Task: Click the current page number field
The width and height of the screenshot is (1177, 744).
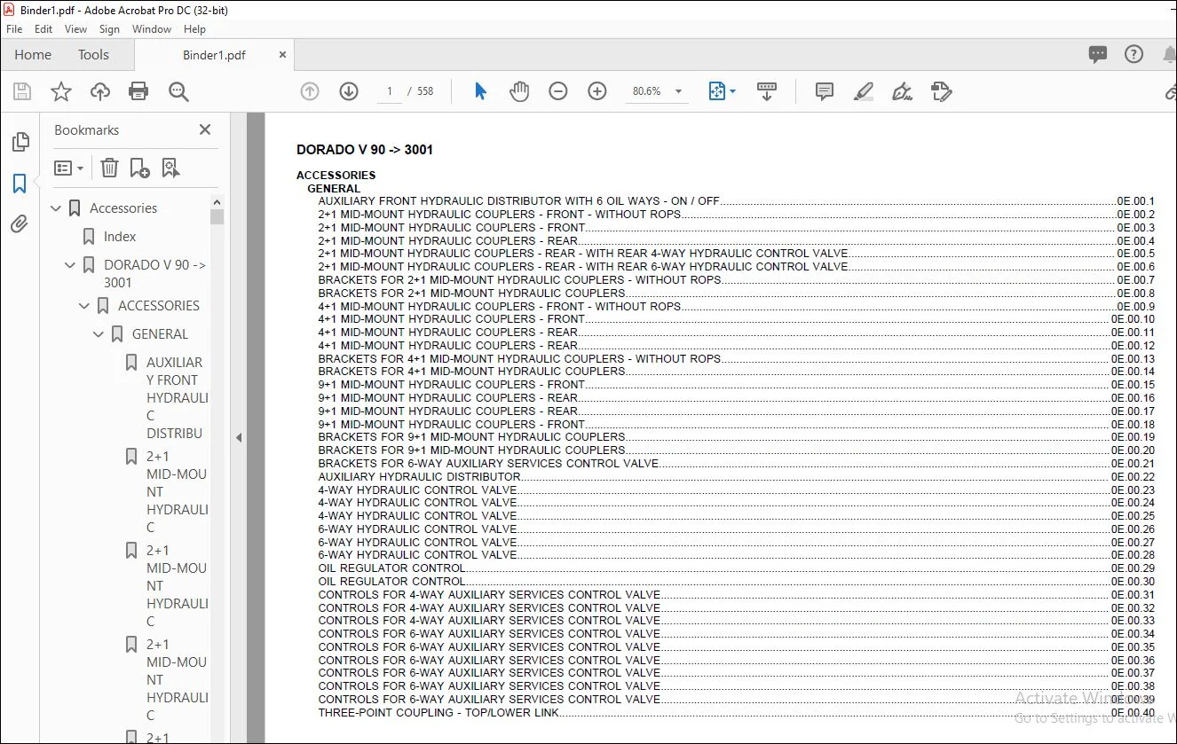Action: [390, 91]
